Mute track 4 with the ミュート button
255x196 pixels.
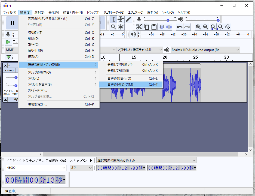(x=9, y=70)
